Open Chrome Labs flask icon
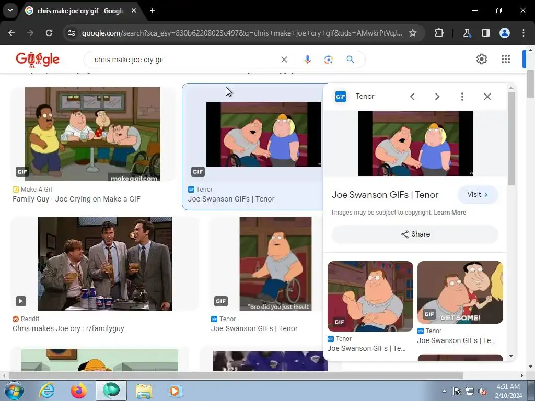 467,33
